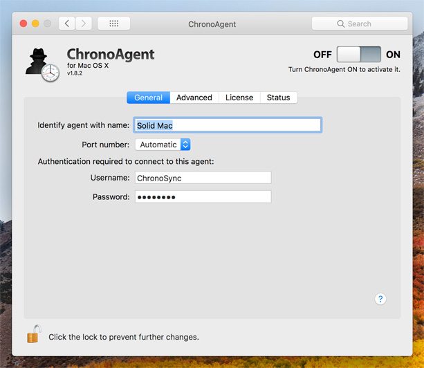424x368 pixels.
Task: Click the 'Identify agent with name:' label
Action: [x=83, y=125]
